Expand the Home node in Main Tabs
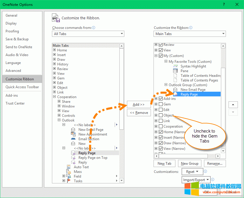This screenshot has width=244, height=198. point(55,50)
